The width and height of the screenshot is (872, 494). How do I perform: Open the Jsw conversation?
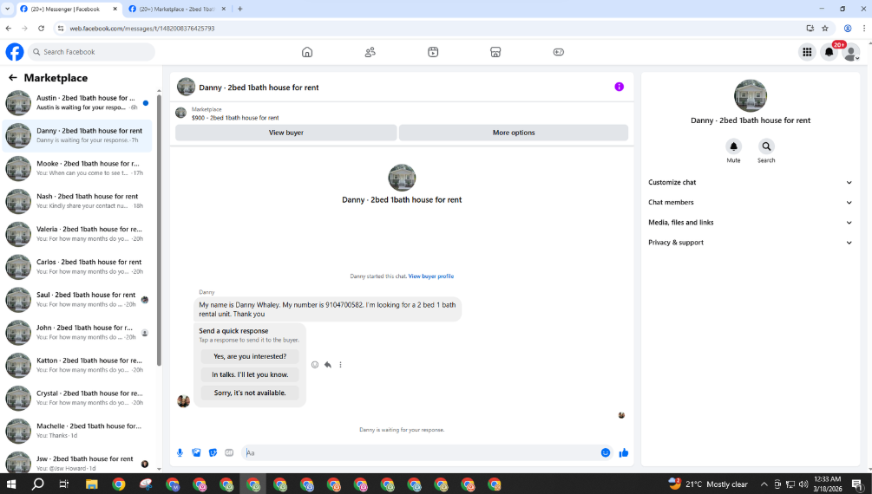pos(77,462)
